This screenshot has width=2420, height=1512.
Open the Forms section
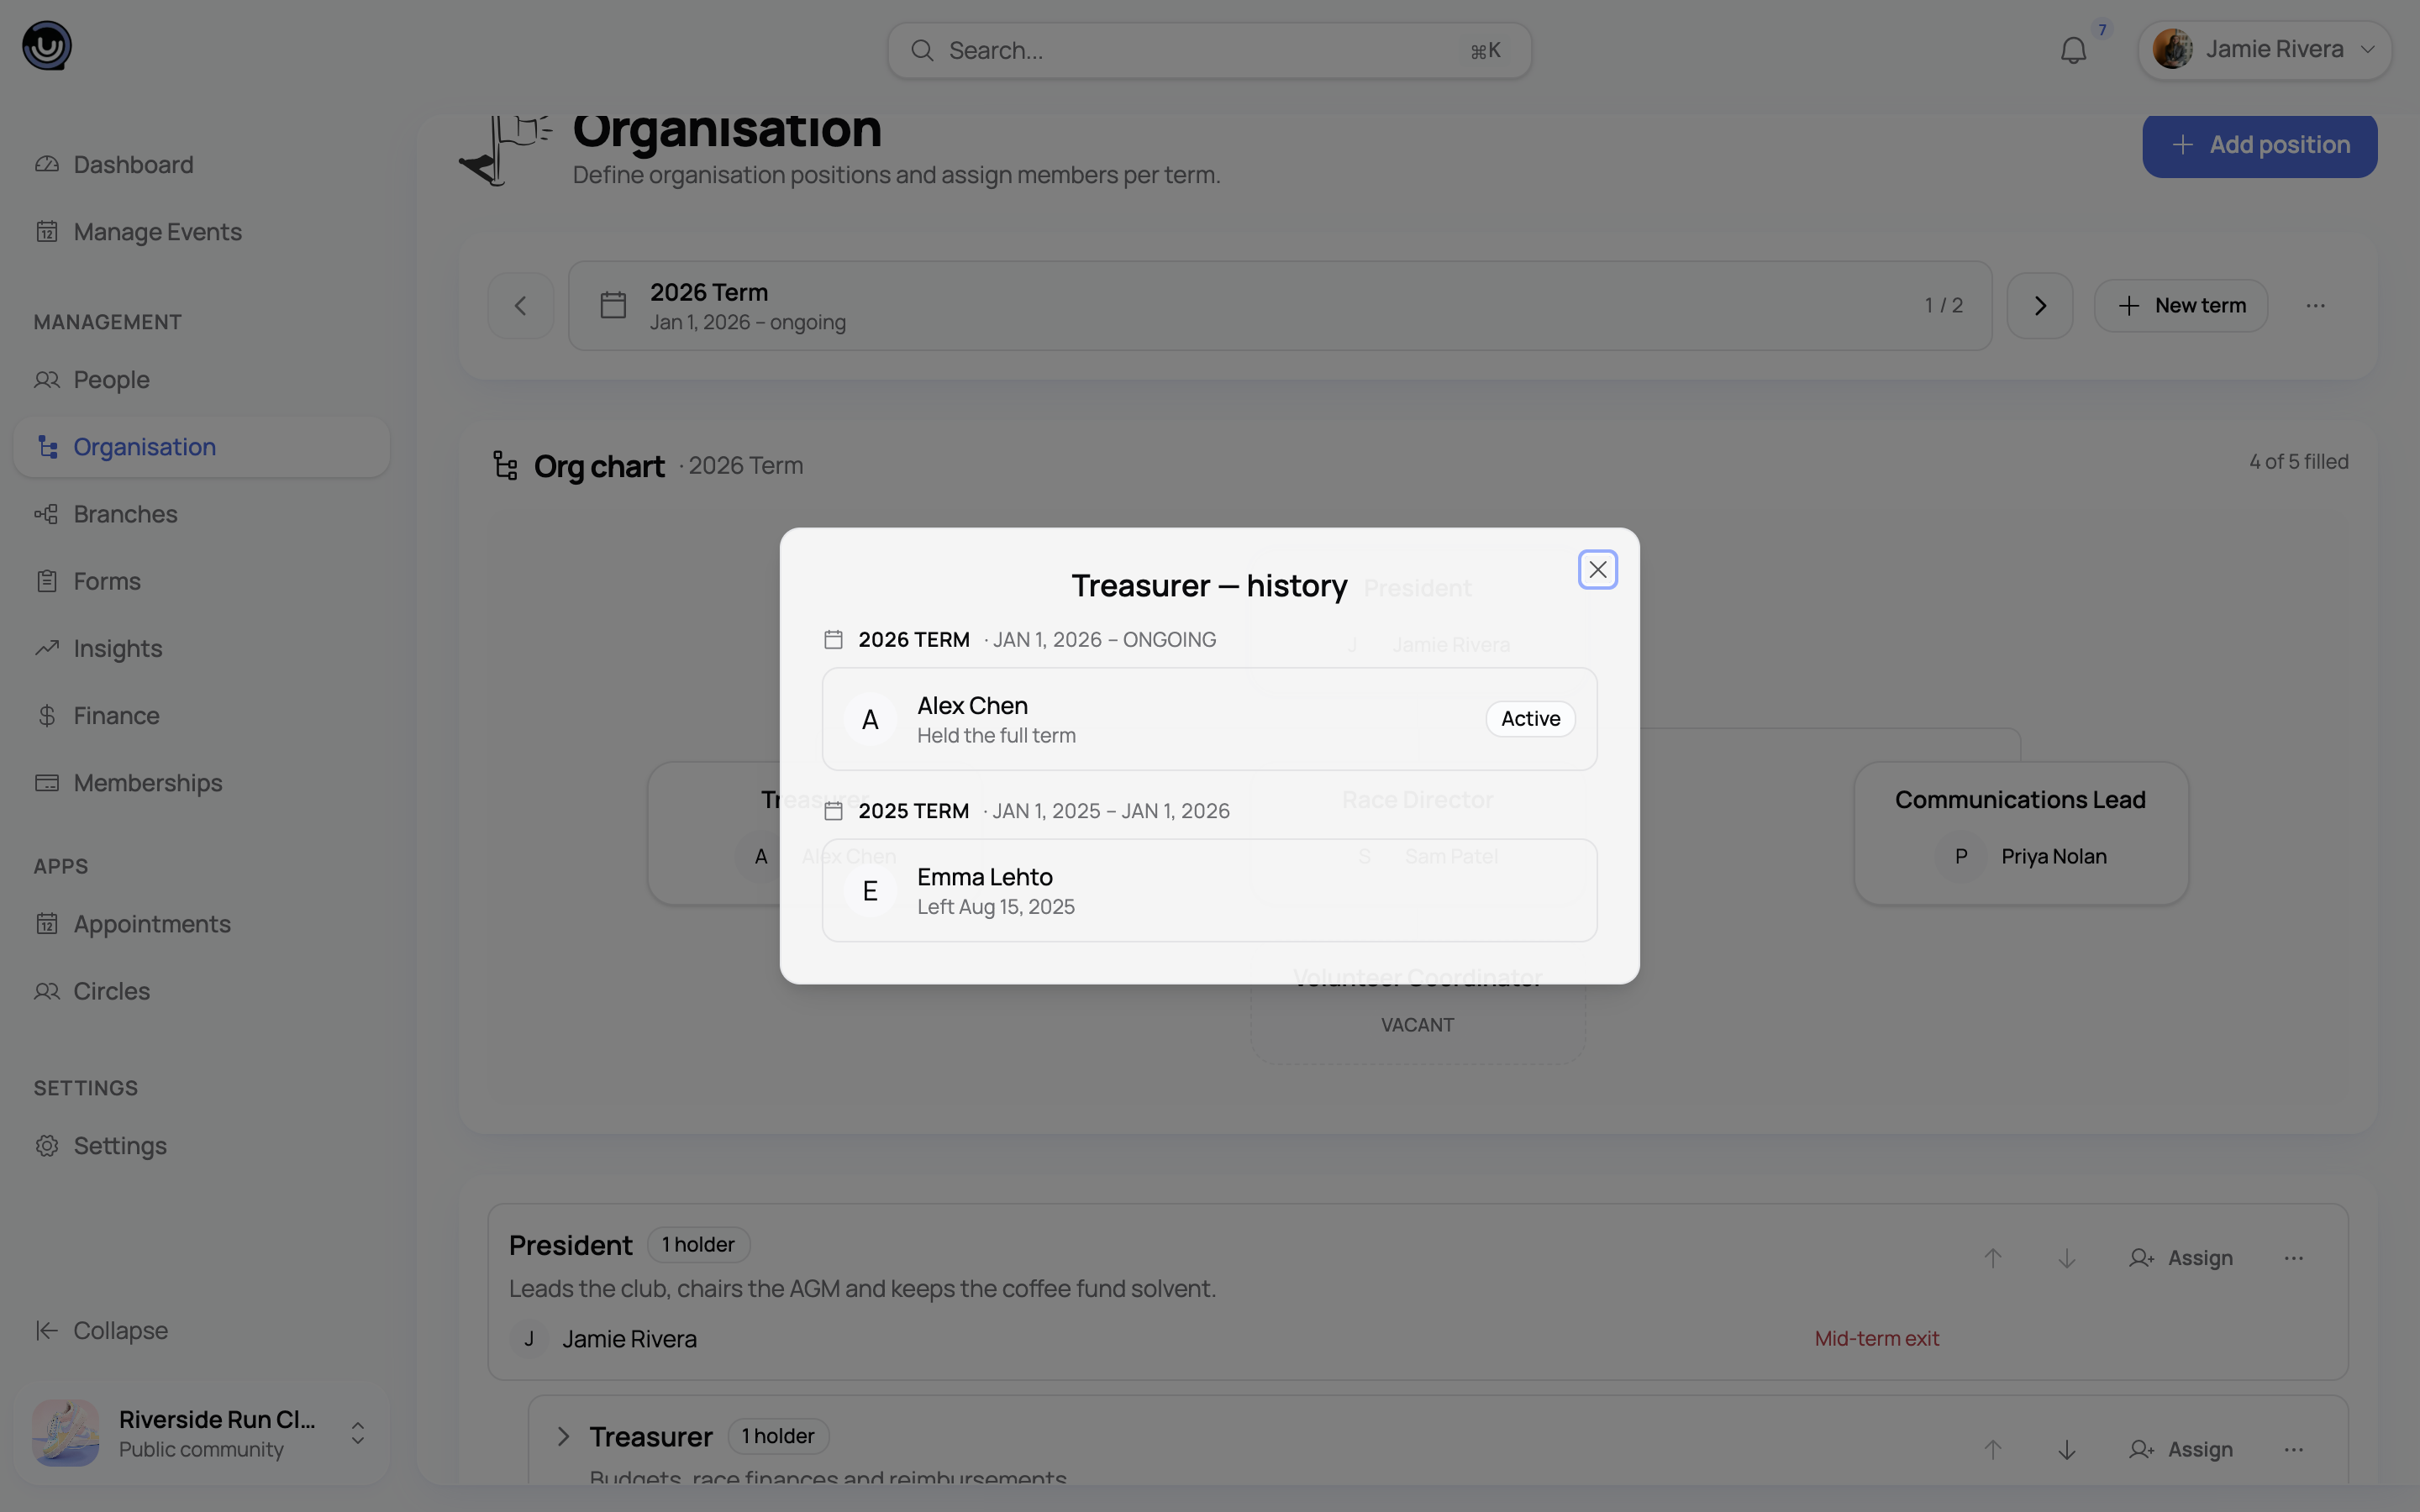(201, 581)
